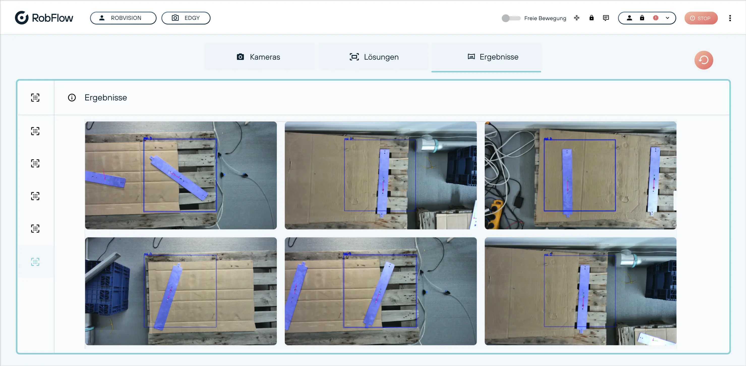Click the red refresh results button
Screen dimensions: 746x366
pos(703,60)
